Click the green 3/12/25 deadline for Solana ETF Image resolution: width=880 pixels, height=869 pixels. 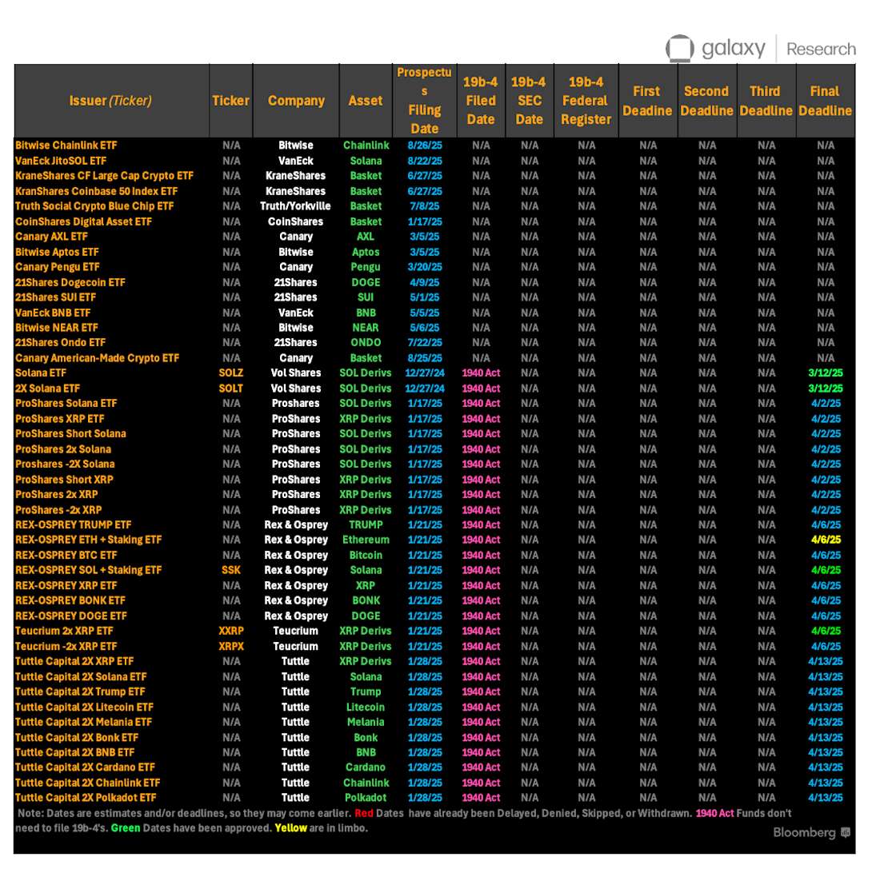[x=825, y=373]
